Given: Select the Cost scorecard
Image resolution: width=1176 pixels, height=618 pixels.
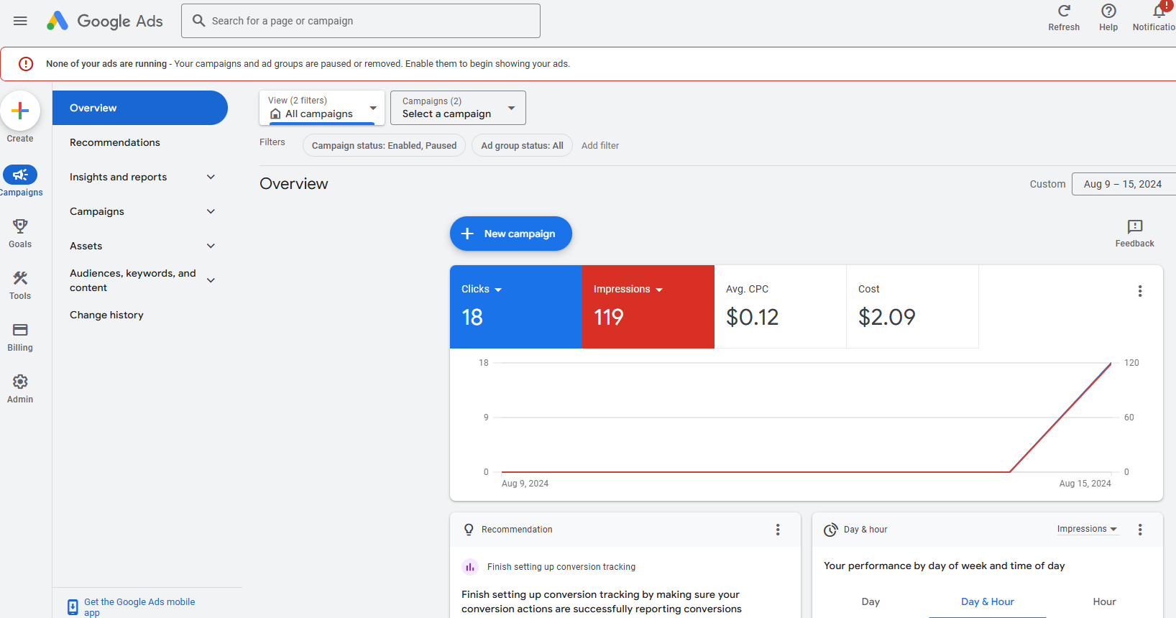Looking at the screenshot, I should pos(912,307).
